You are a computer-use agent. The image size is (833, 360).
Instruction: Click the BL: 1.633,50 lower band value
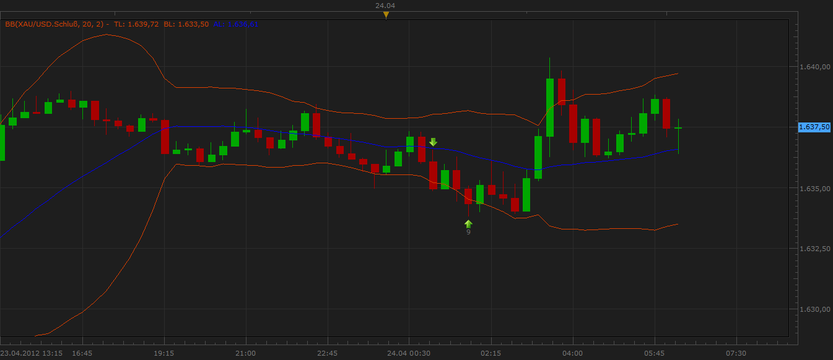click(186, 24)
